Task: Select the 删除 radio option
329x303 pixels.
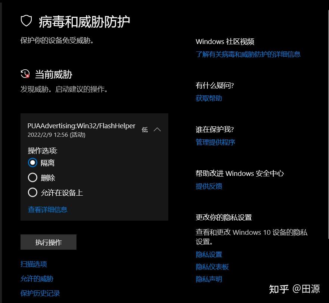Action: tap(32, 178)
